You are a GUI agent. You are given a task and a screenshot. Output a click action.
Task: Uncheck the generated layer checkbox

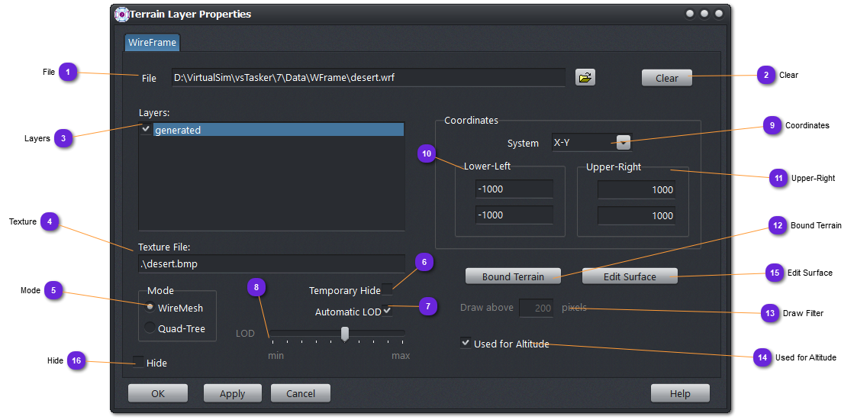point(146,130)
